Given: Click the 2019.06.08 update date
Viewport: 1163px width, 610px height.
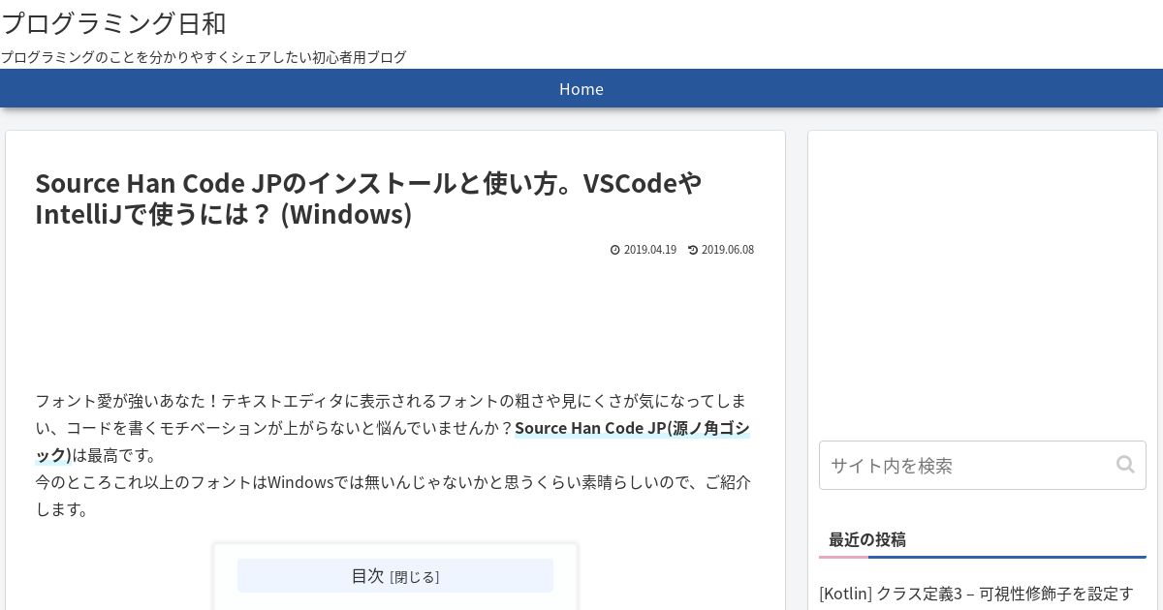Looking at the screenshot, I should tap(728, 250).
